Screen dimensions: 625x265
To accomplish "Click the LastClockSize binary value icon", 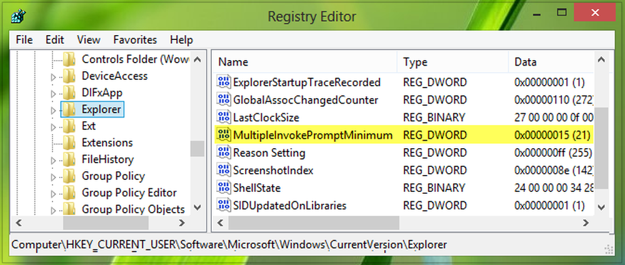I will click(x=224, y=117).
